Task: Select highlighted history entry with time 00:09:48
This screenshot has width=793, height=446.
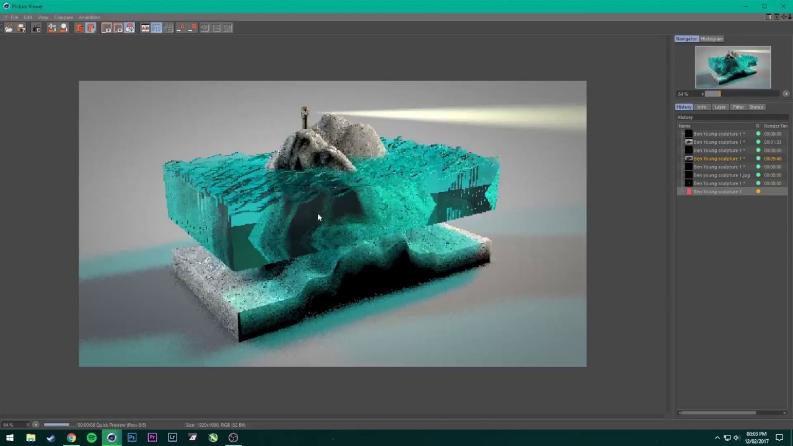Action: [733, 159]
